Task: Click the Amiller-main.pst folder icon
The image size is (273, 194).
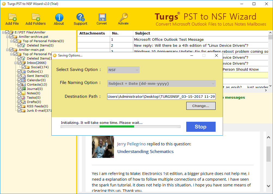Action: click(x=15, y=50)
